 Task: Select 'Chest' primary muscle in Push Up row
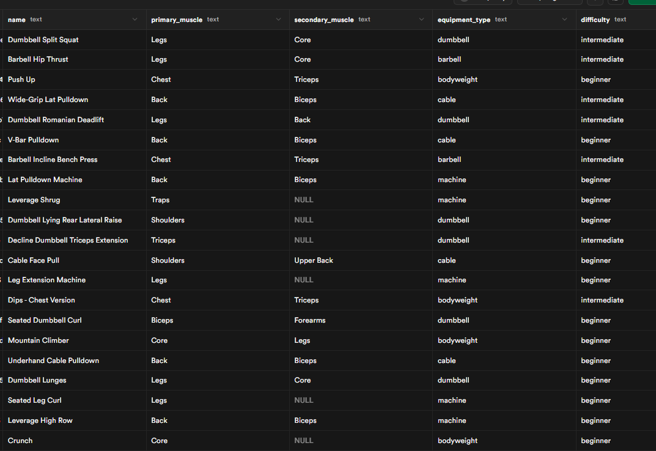[x=218, y=79]
